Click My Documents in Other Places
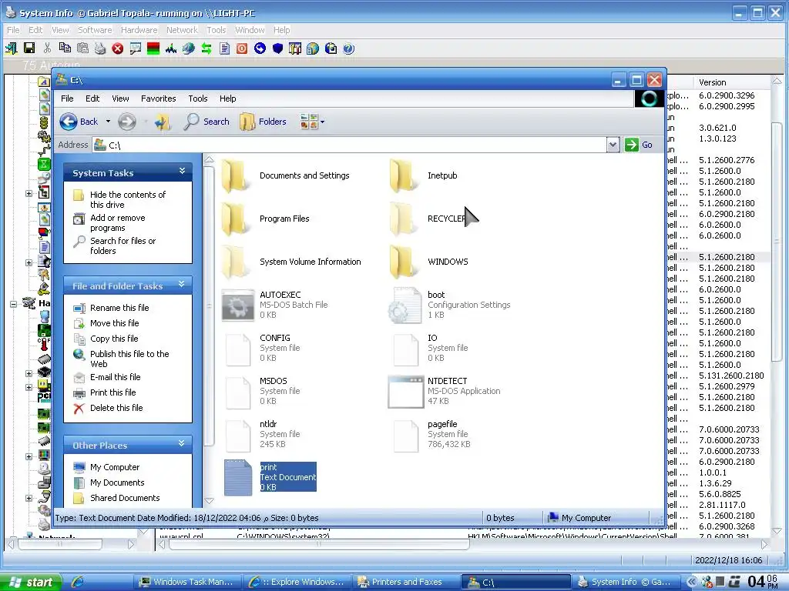 click(x=117, y=482)
